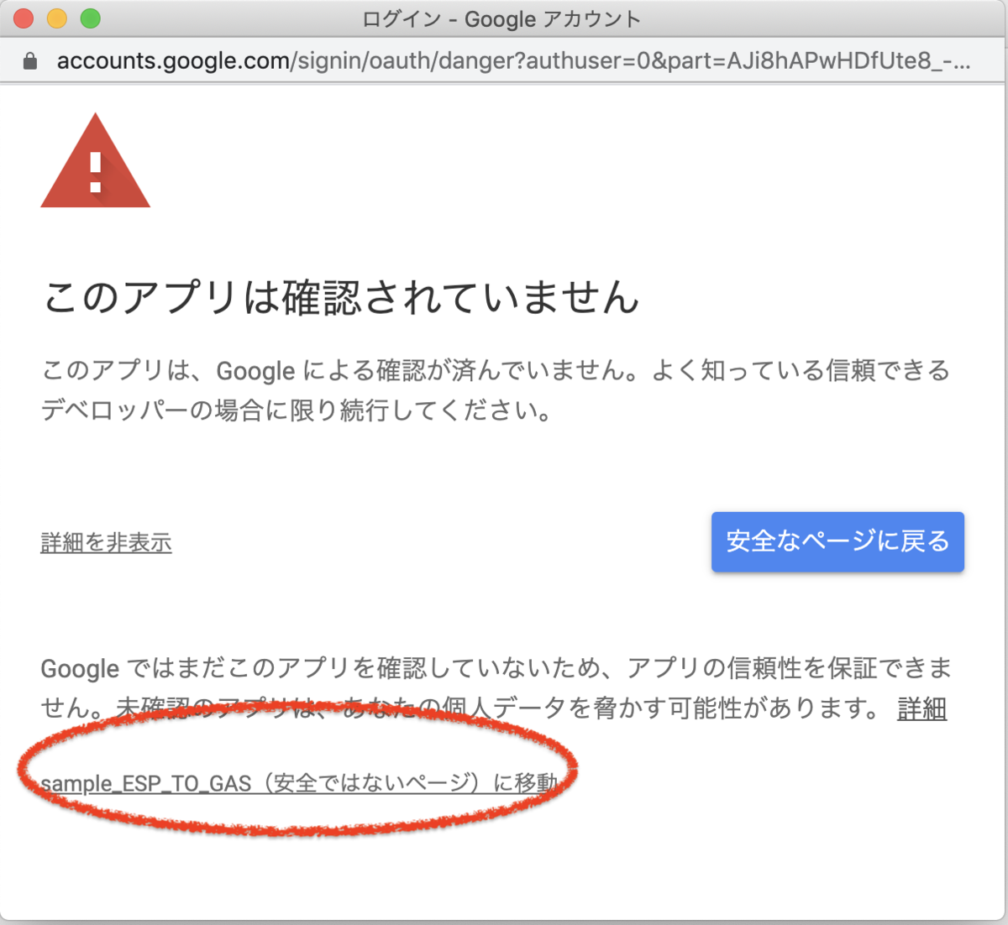Screen dimensions: 1008x925
Task: Maximize the window with the green button
Action: (91, 18)
